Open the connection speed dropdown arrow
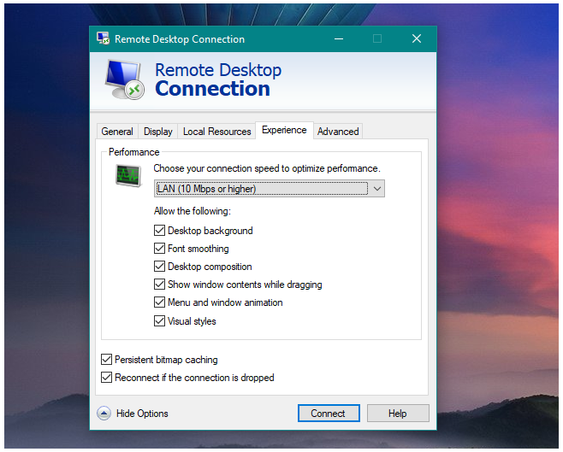563x452 pixels. pyautogui.click(x=377, y=189)
